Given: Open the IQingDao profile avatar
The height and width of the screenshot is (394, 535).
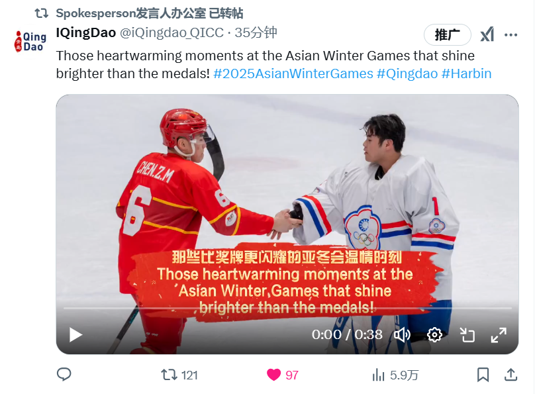Looking at the screenshot, I should [30, 42].
